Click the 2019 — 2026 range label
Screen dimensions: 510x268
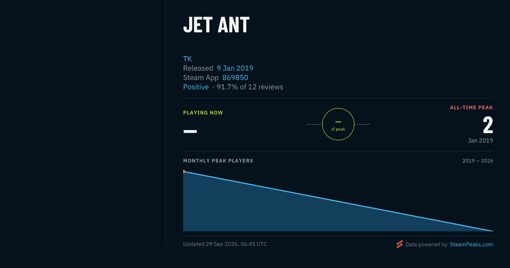[x=478, y=161]
